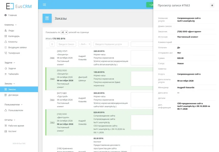Collapse the Клиенты sidebar section

point(10,25)
